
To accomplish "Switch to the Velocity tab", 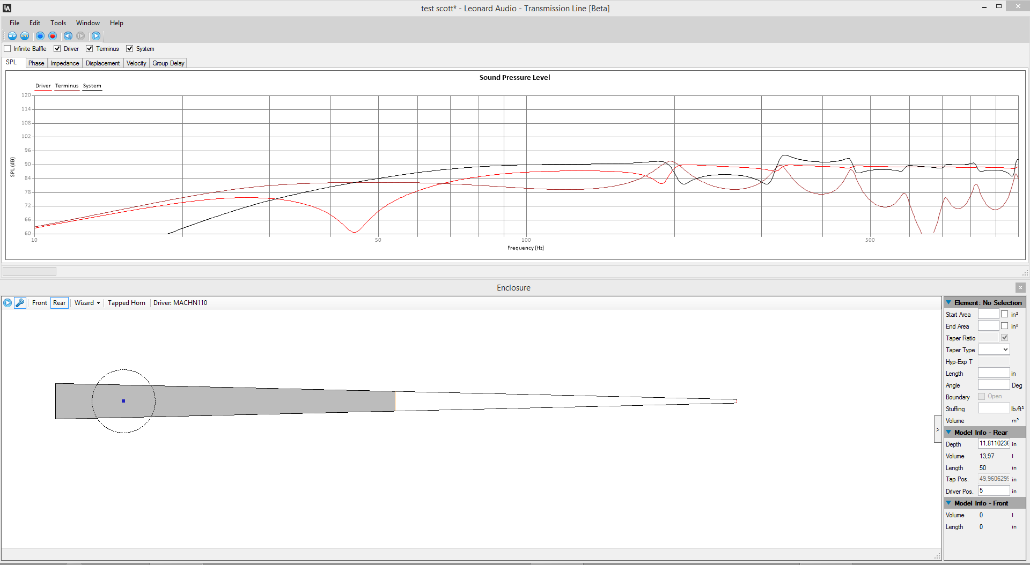I will point(136,63).
